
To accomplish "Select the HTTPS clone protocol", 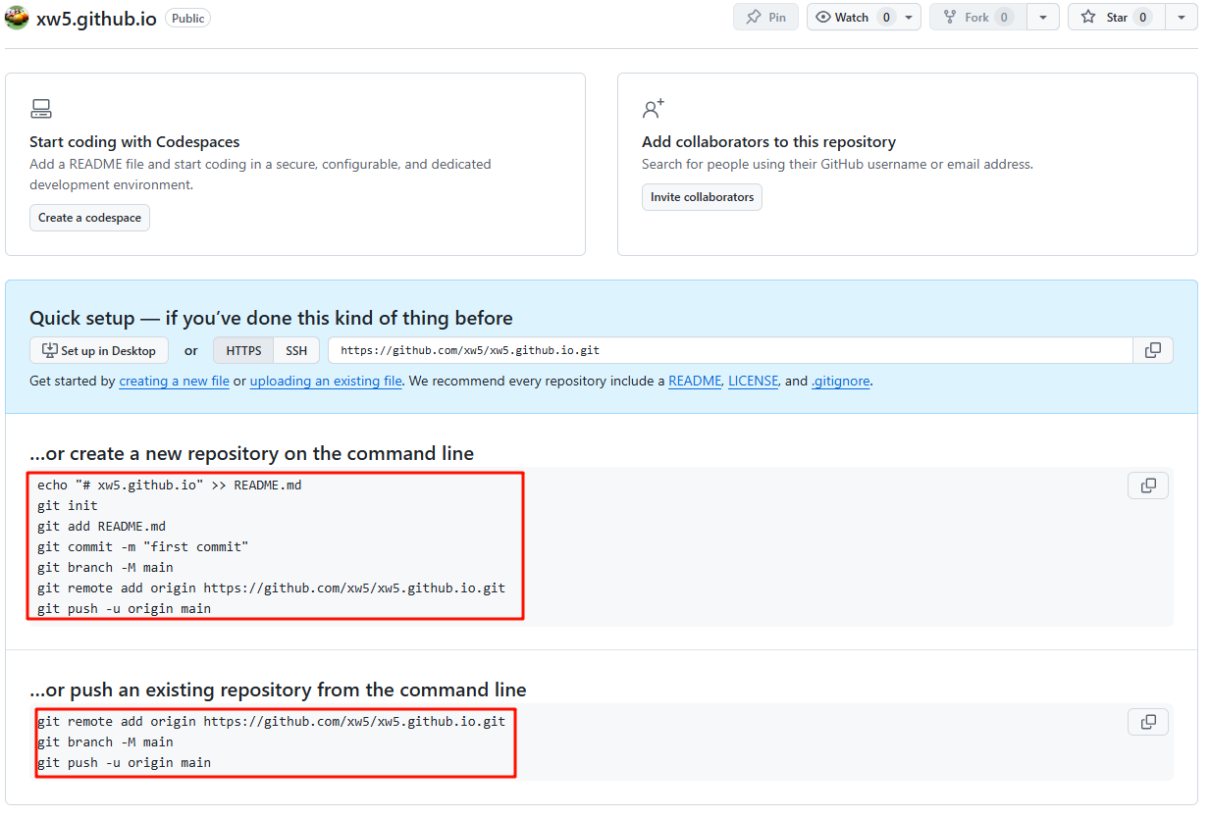I will pyautogui.click(x=243, y=351).
